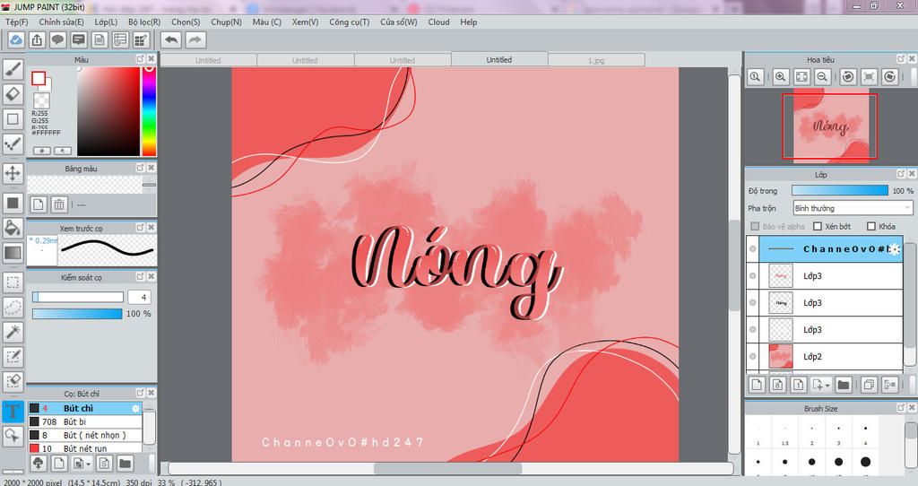This screenshot has height=486, width=918.
Task: Hide Lớp3 layer with empty thumbnail
Action: coord(753,330)
